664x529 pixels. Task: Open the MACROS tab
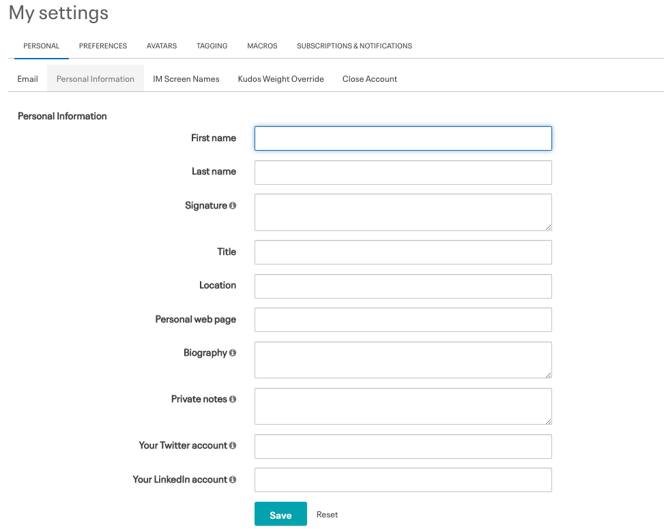coord(261,46)
